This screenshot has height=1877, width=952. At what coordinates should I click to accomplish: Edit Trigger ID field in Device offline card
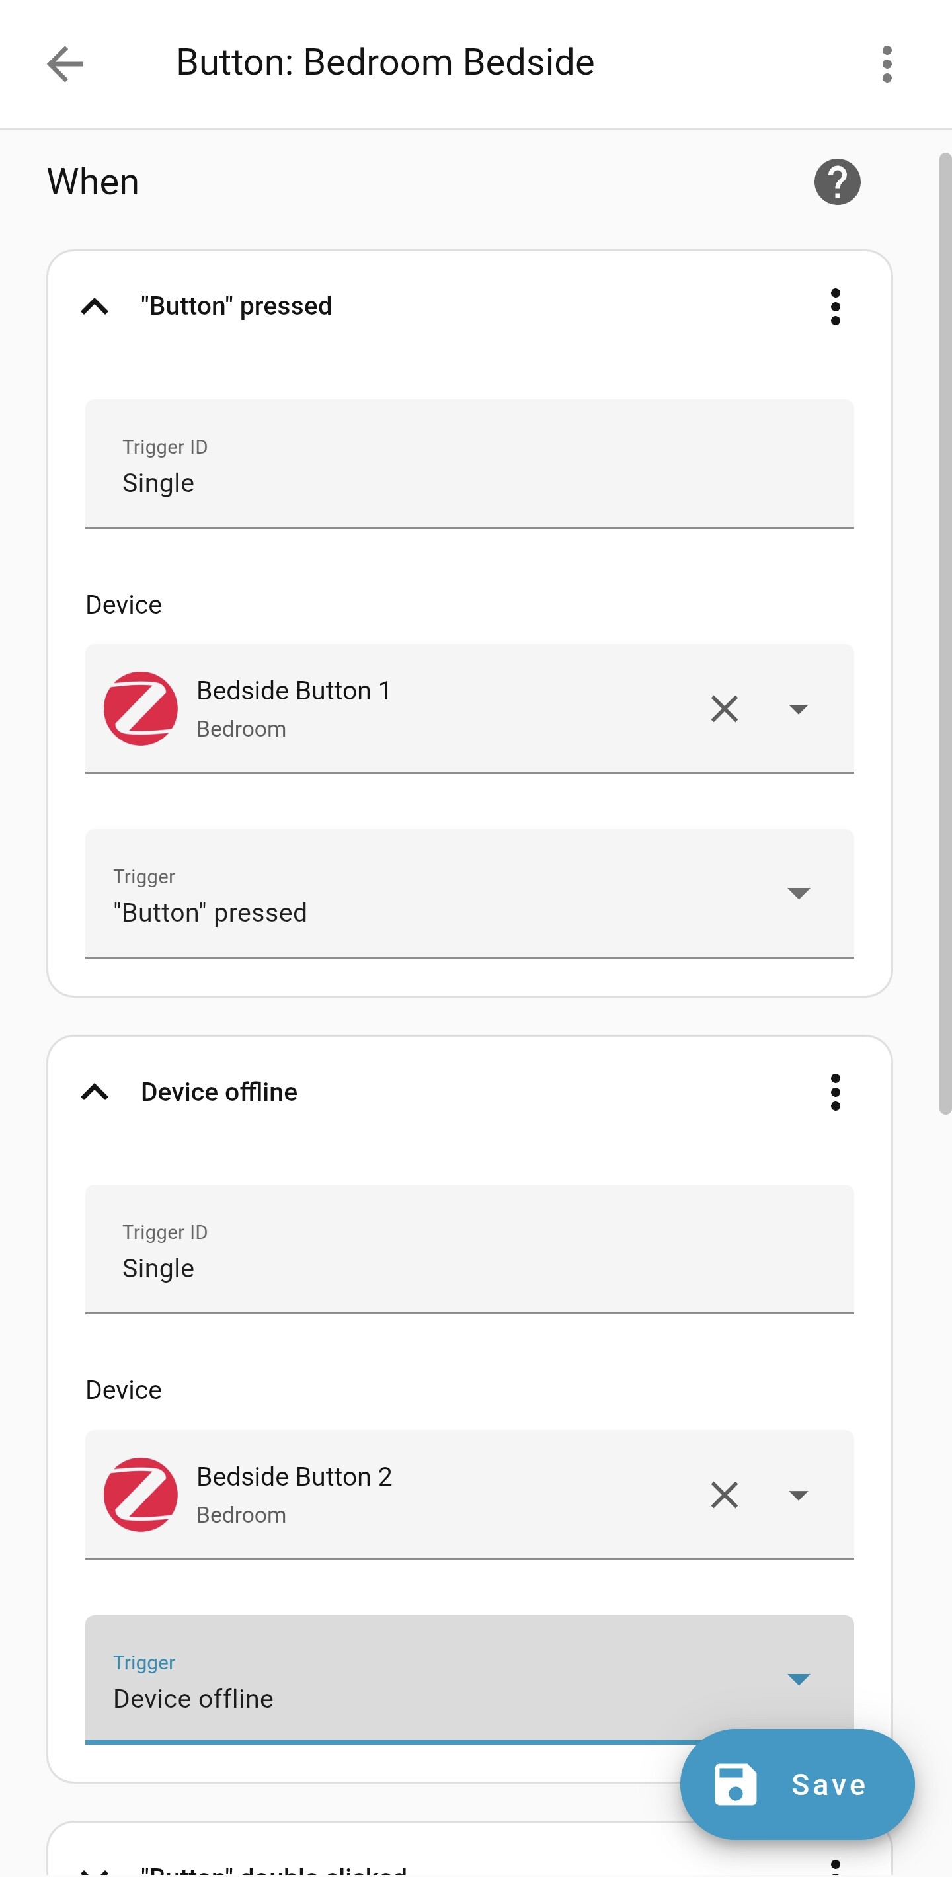(469, 1269)
